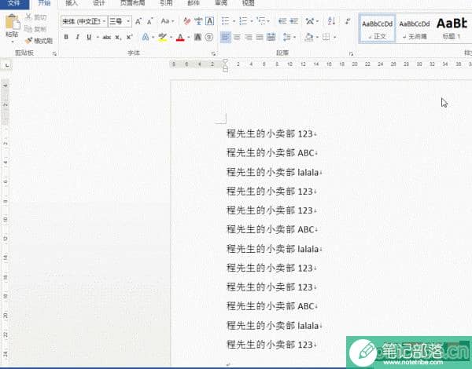
Task: Apply bullet list
Action: (227, 21)
